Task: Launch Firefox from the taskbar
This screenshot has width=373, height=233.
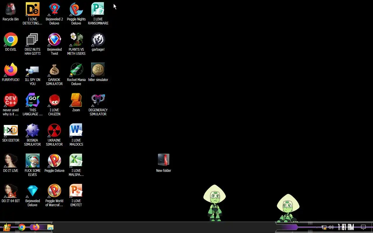Action: pos(36,227)
